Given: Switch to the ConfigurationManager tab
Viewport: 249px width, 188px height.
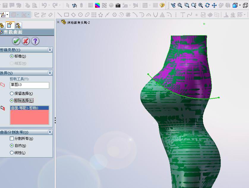Looking at the screenshot, I should (18, 25).
